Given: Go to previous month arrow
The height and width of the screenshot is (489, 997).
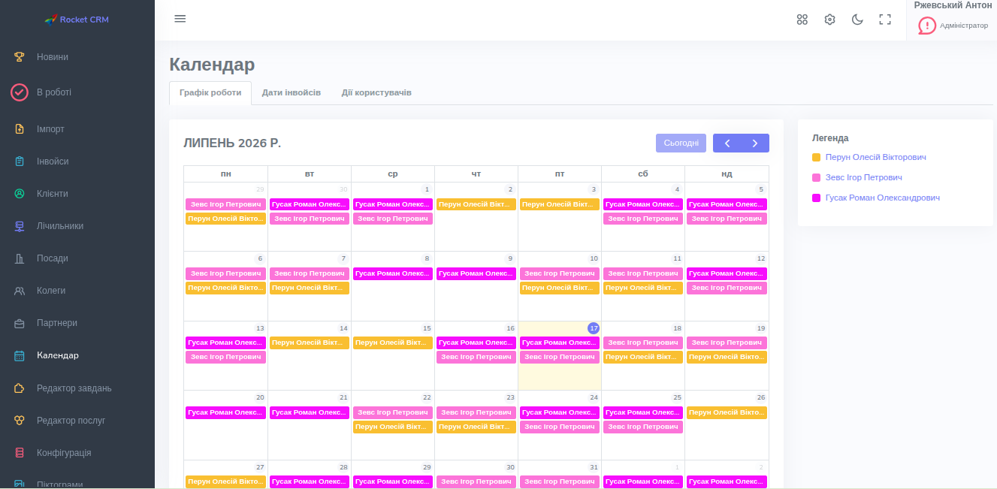Looking at the screenshot, I should pyautogui.click(x=727, y=143).
